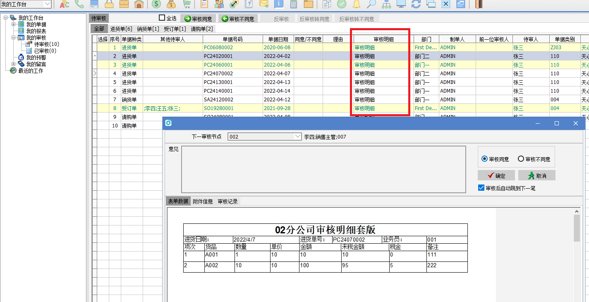The width and height of the screenshot is (589, 302).
Task: Switch to the 全部 tab
Action: 99,29
